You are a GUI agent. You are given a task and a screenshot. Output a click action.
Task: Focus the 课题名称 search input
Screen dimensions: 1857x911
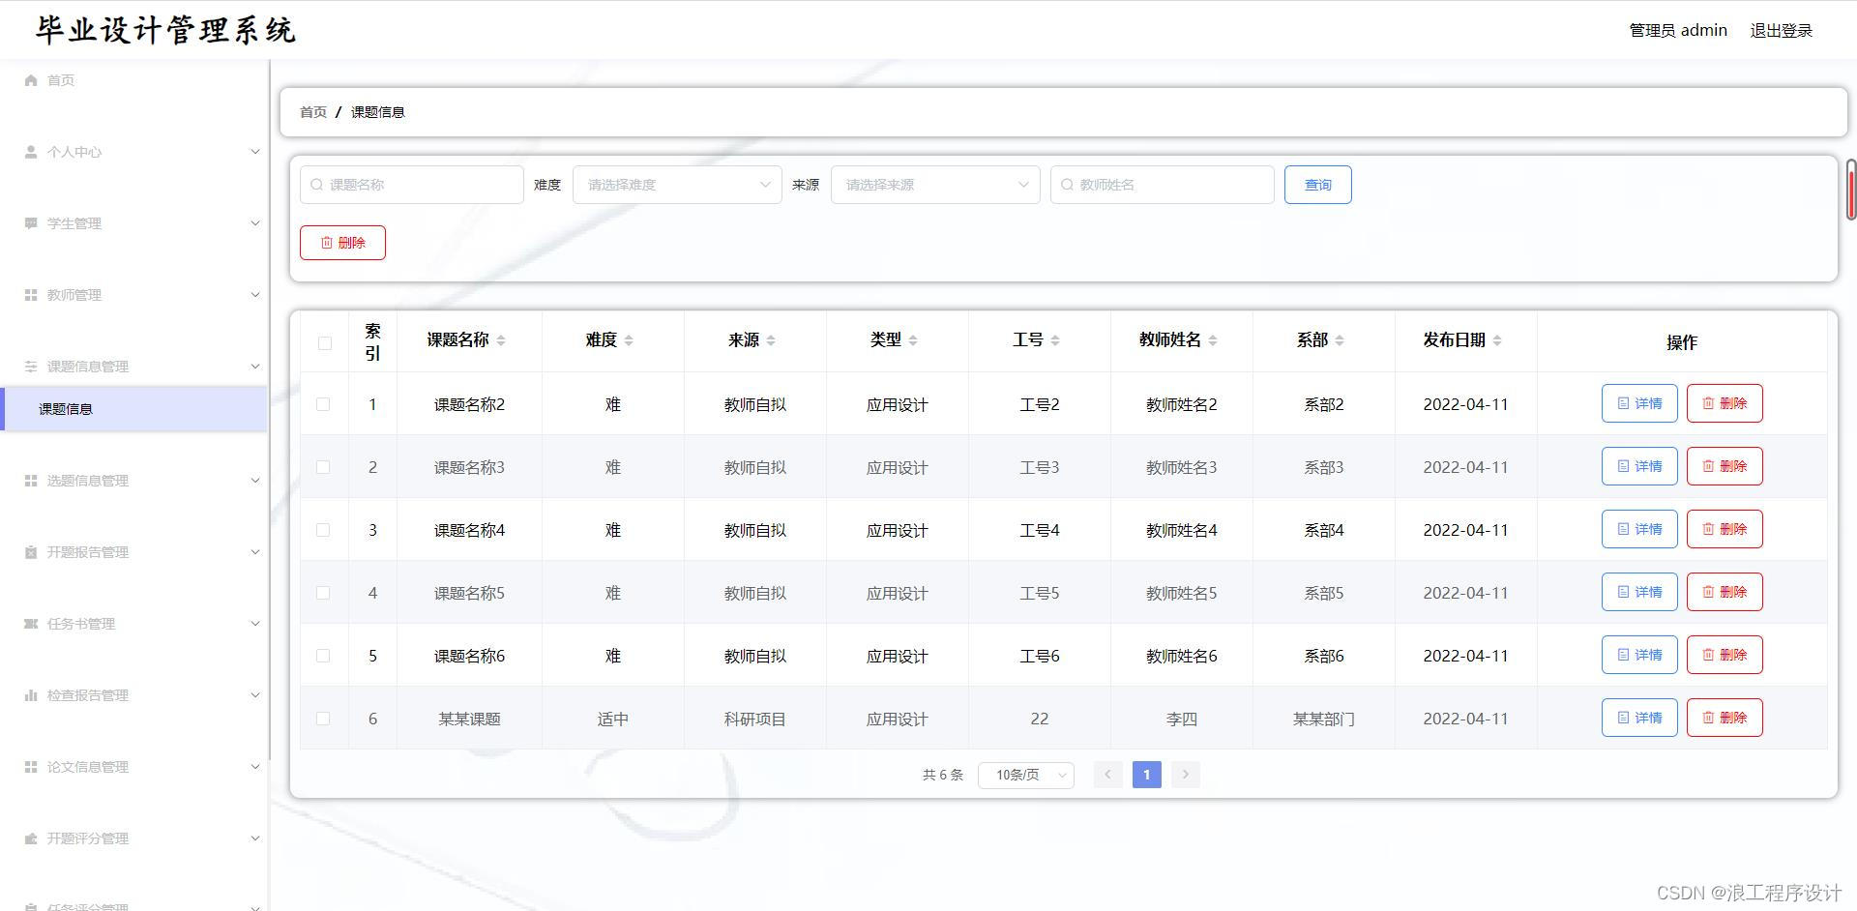coord(412,185)
